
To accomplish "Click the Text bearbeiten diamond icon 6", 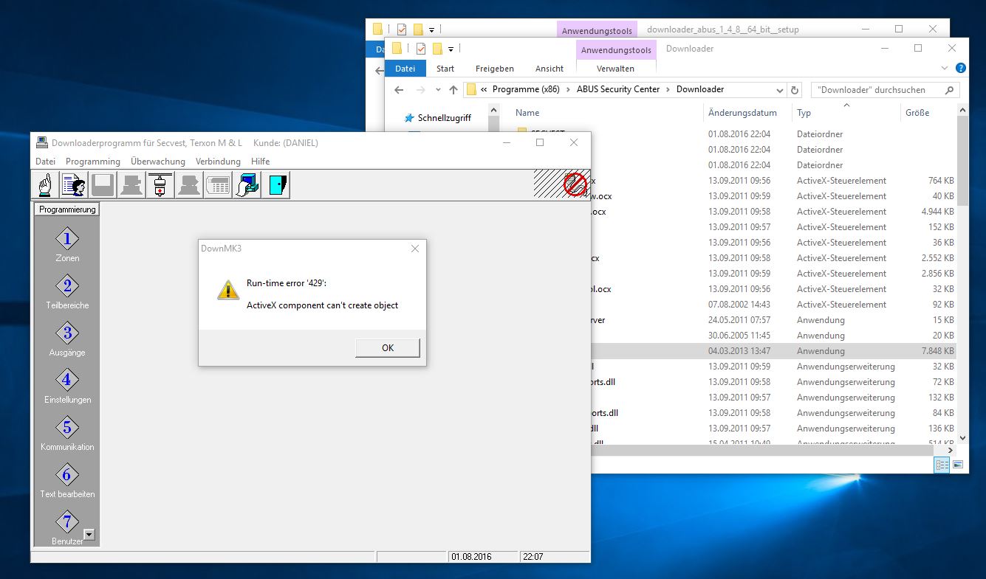I will click(x=67, y=475).
